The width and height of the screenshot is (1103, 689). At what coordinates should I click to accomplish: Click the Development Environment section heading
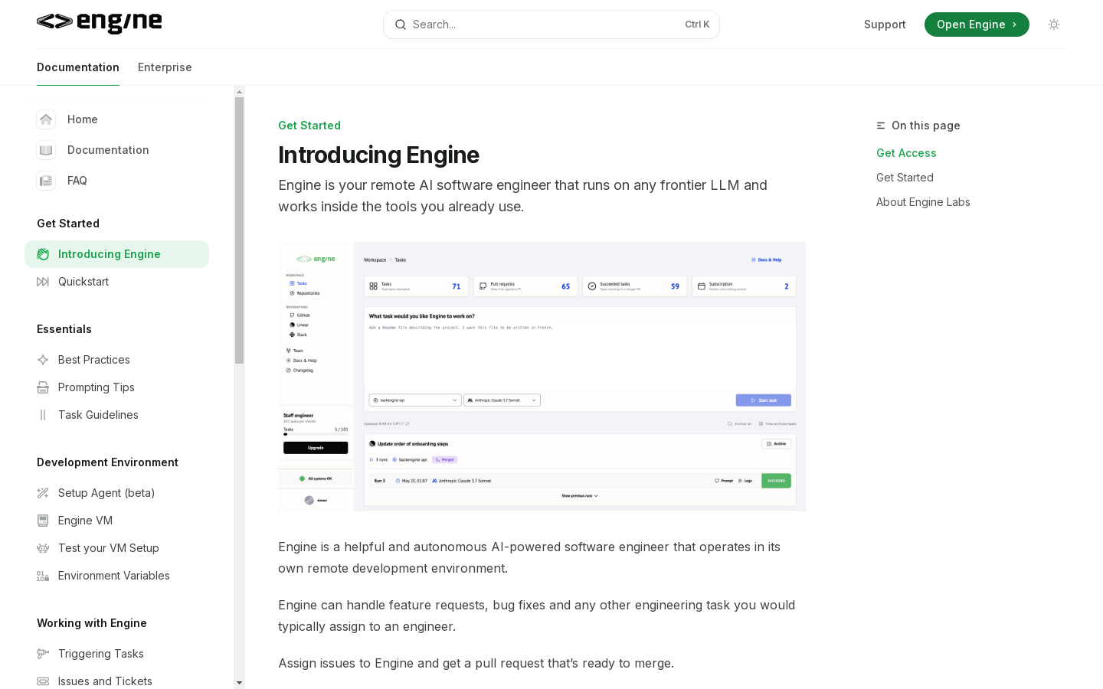pyautogui.click(x=107, y=462)
